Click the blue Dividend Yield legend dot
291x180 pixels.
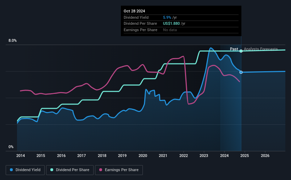pos(11,170)
